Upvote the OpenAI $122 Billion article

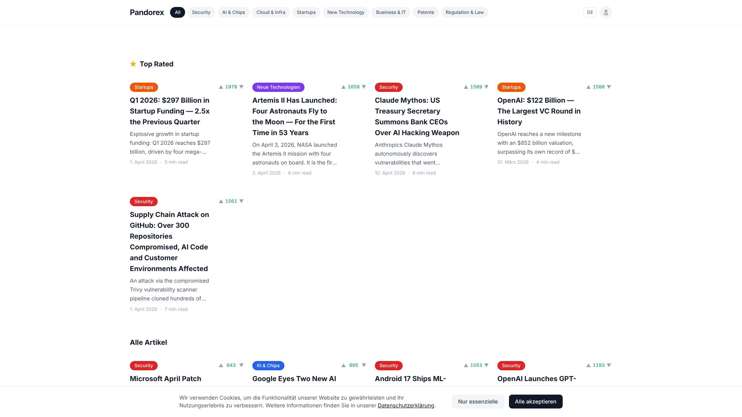point(589,87)
